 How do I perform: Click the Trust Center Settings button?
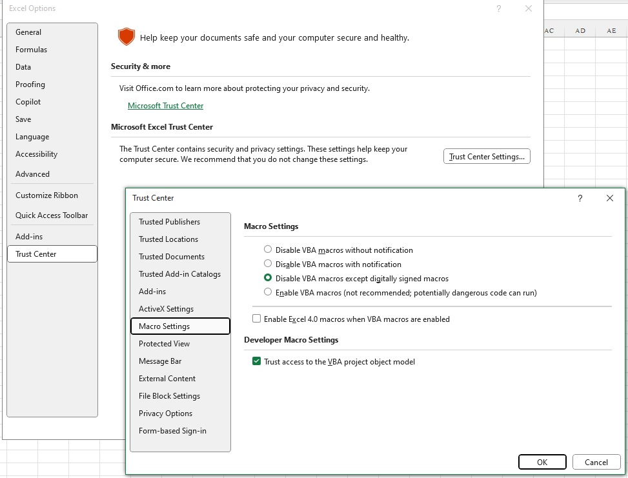pyautogui.click(x=487, y=156)
